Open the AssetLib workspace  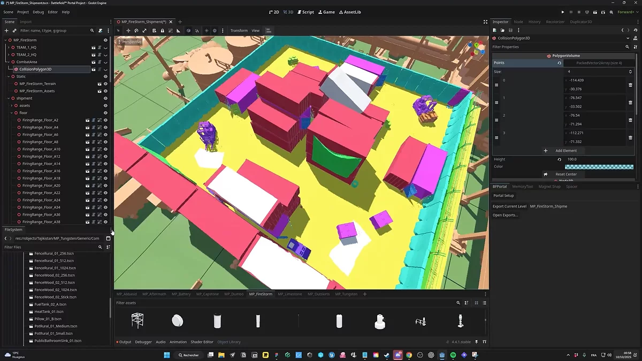[350, 12]
